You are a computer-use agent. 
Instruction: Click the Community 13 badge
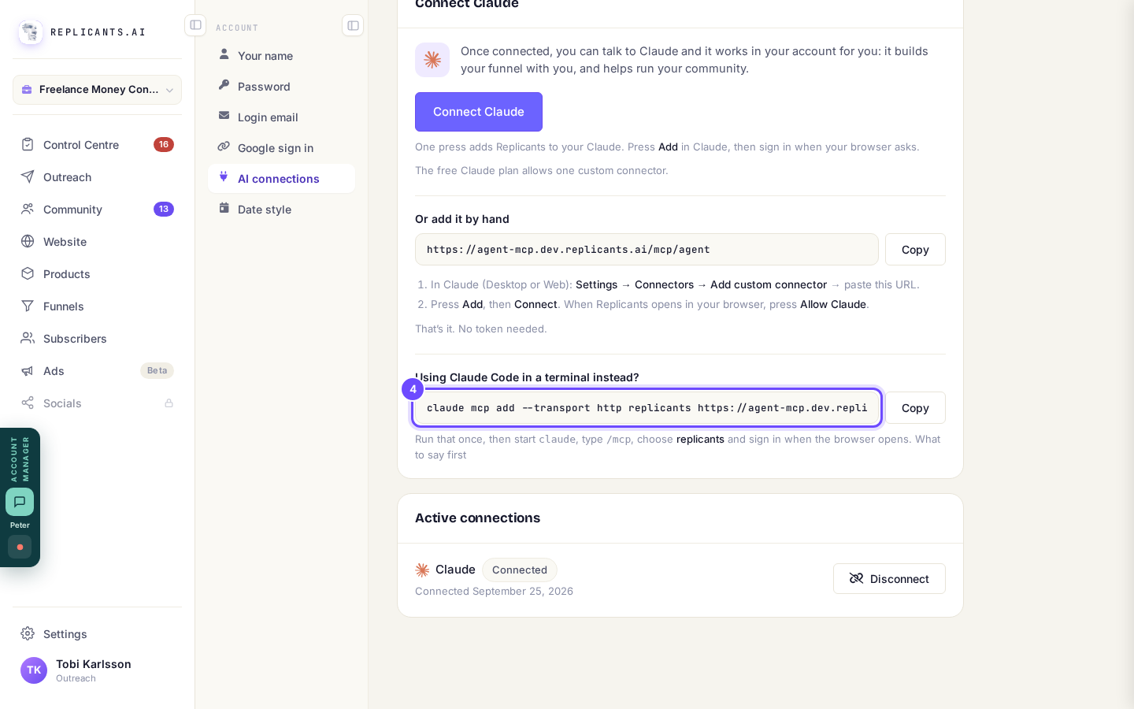tap(164, 209)
